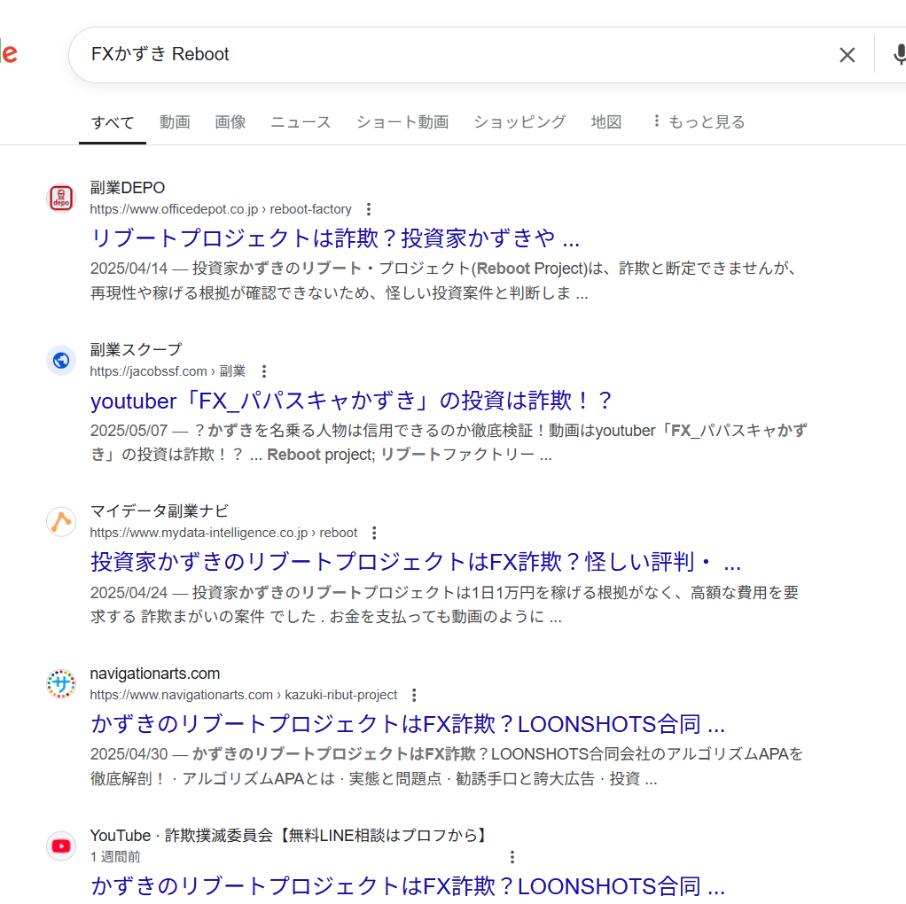Click the partial Google logo
The height and width of the screenshot is (904, 906).
(x=9, y=53)
